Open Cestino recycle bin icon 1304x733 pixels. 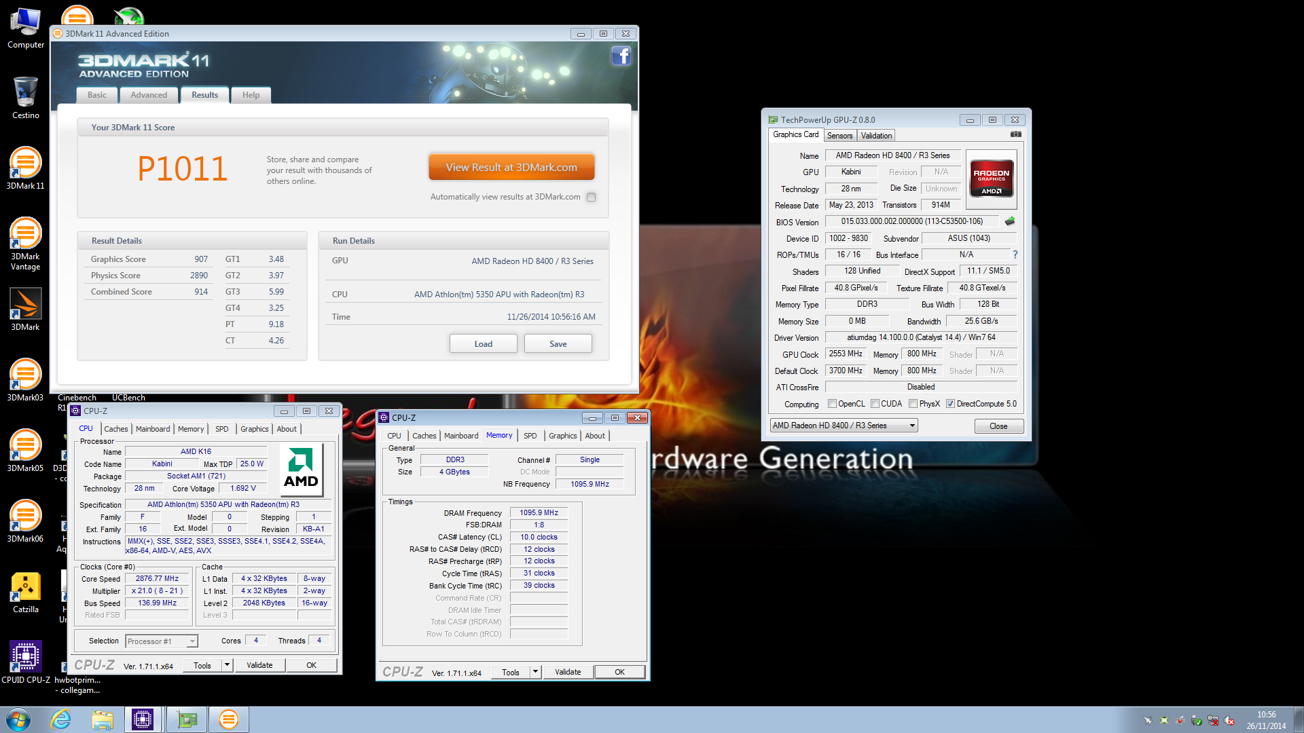(x=26, y=98)
